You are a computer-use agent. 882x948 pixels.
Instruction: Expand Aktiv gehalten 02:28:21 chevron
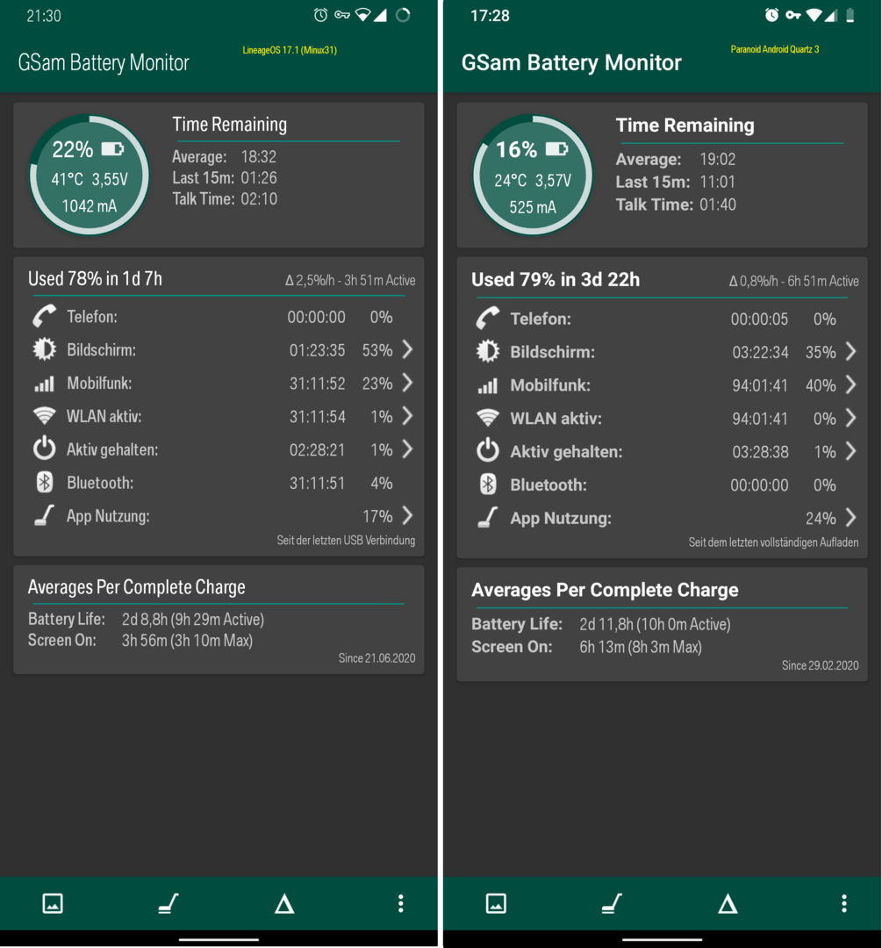coord(407,449)
